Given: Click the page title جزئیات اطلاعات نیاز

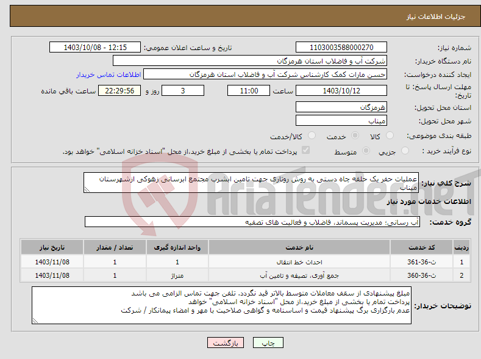Looking at the screenshot, I should click(x=436, y=16).
